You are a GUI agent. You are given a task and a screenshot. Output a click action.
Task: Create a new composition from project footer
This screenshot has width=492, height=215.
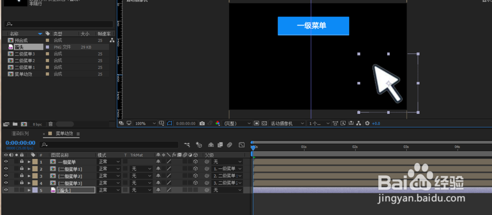[x=24, y=124]
